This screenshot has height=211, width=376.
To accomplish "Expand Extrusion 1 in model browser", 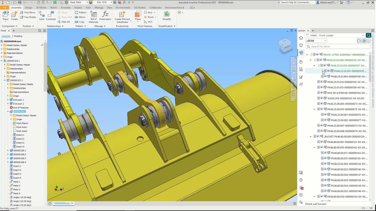I will coord(8,100).
